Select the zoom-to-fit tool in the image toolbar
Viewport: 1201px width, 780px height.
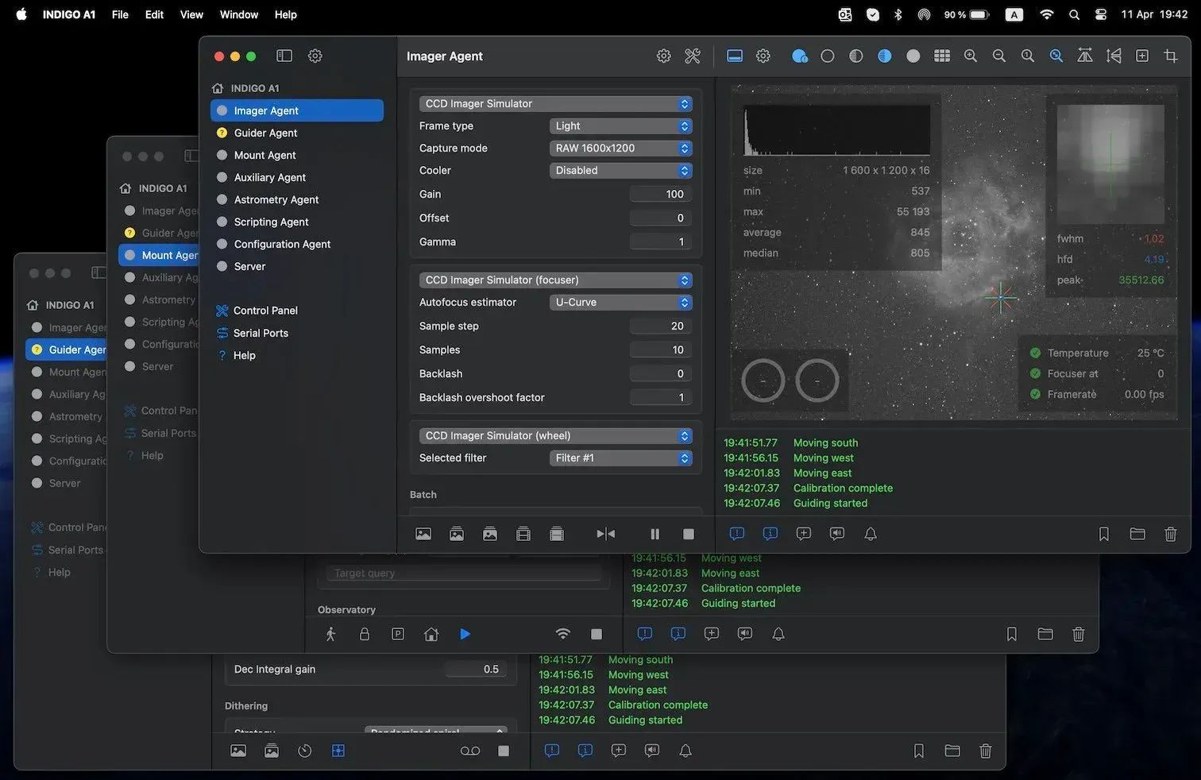(1056, 56)
